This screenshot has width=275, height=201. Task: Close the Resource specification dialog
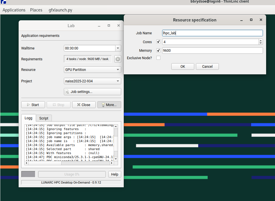coord(261,20)
